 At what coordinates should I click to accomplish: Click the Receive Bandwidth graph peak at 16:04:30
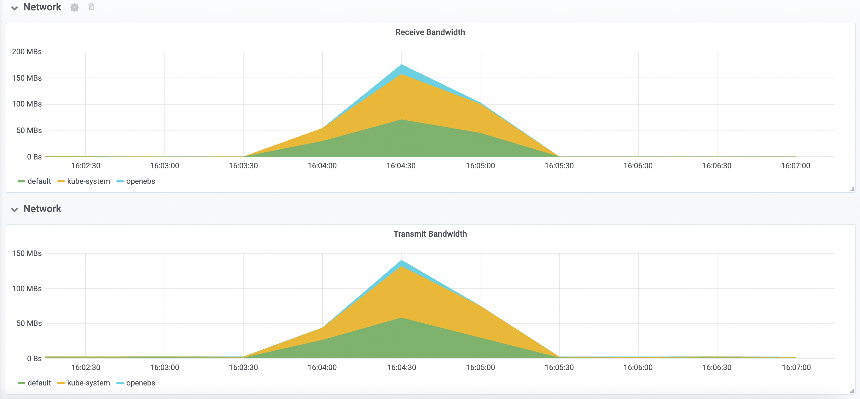pos(401,65)
